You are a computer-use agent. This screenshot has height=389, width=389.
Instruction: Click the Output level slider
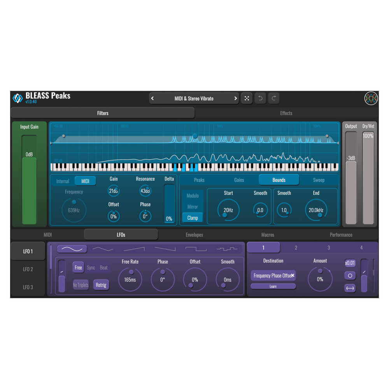(351, 178)
